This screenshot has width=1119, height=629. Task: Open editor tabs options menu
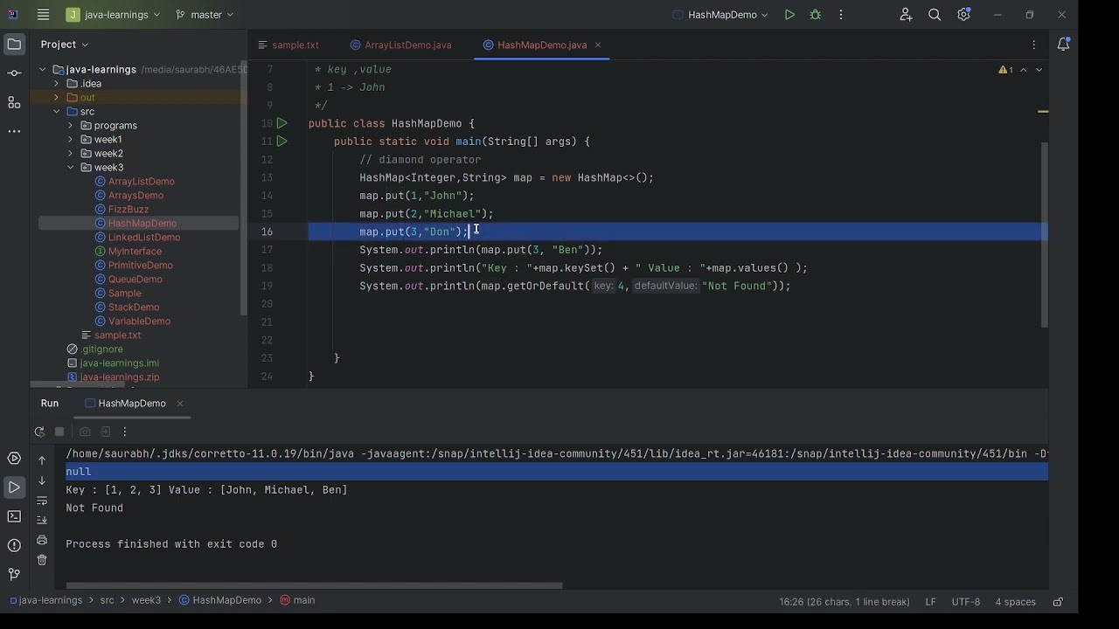pyautogui.click(x=1034, y=45)
